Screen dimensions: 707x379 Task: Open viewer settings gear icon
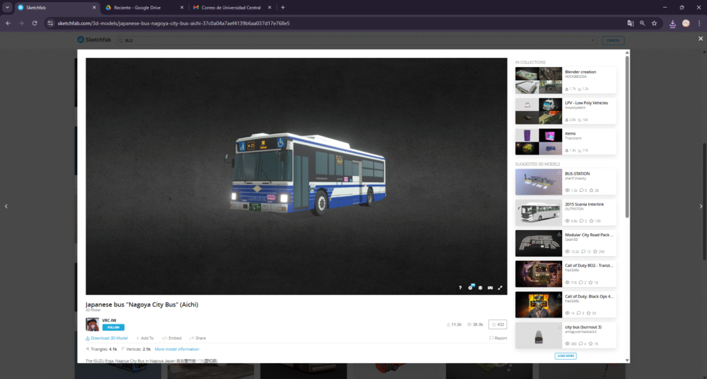pos(470,287)
